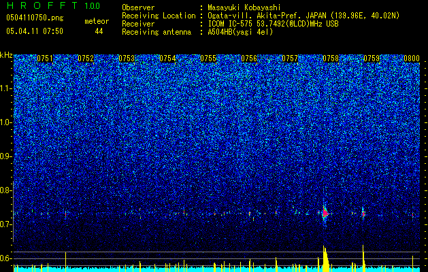Click the A504HB(yagi 4el) antenna text
The height and width of the screenshot is (272, 428).
240,32
